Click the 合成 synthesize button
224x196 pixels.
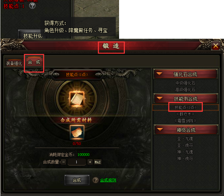coord(77,180)
